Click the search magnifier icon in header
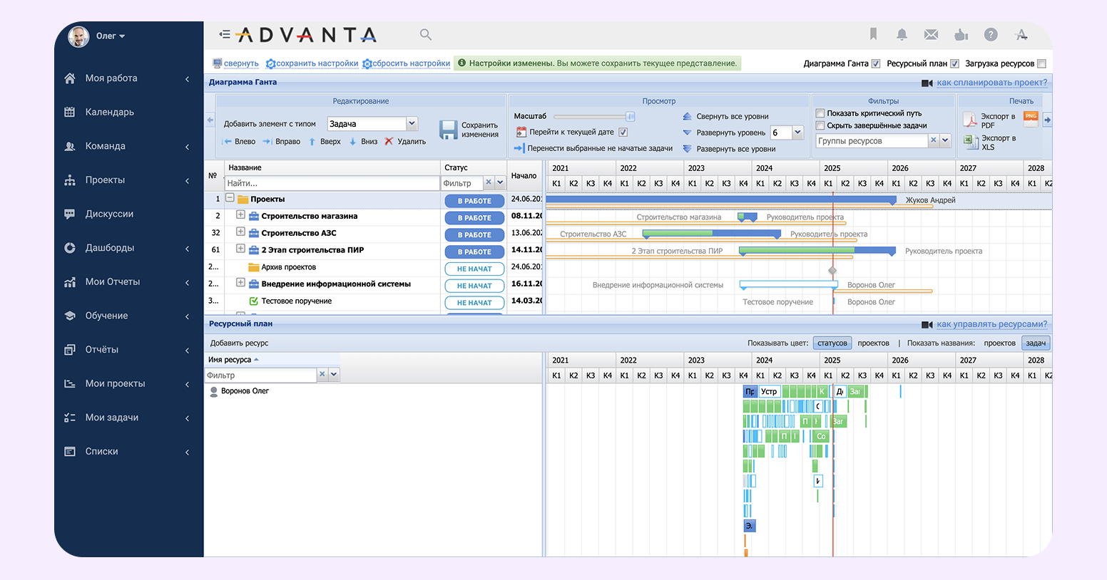This screenshot has height=580, width=1107. 426,34
